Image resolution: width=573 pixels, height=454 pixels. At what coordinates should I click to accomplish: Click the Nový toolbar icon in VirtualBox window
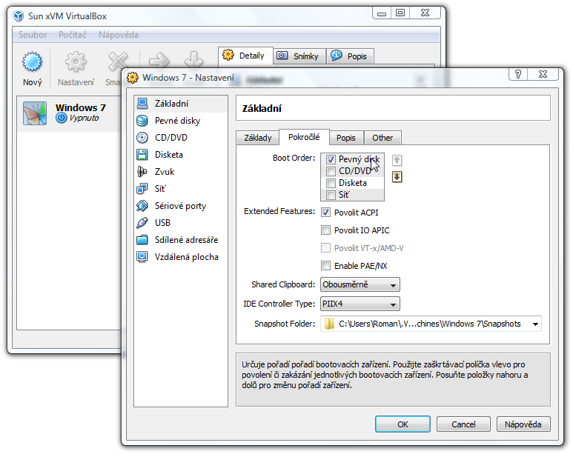pos(32,61)
